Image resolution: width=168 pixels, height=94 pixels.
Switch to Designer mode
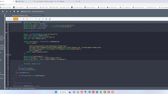(x=9, y=19)
